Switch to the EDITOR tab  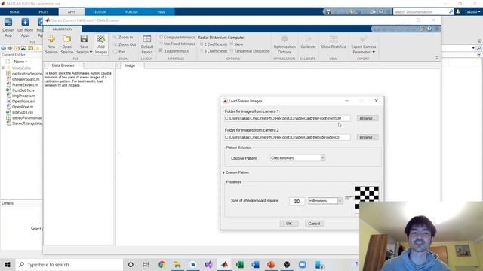pos(100,12)
